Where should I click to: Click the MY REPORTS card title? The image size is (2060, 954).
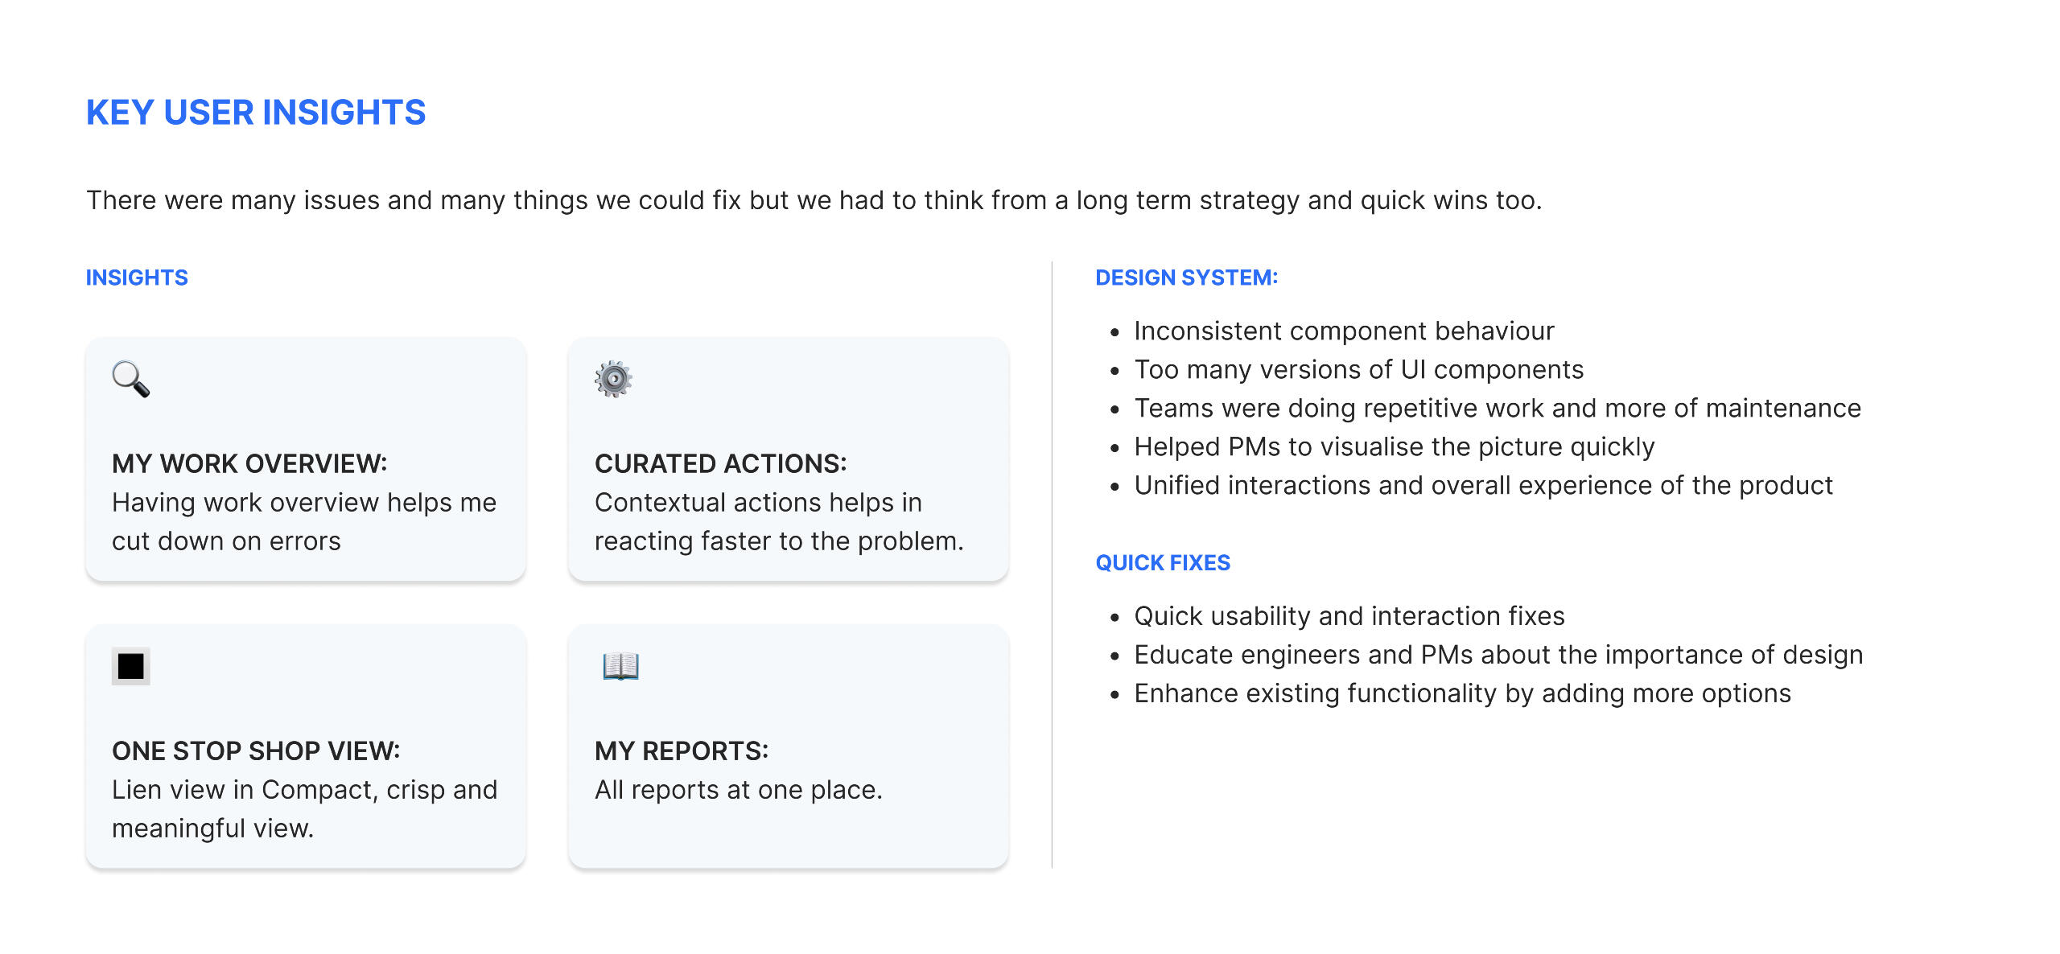pos(682,751)
